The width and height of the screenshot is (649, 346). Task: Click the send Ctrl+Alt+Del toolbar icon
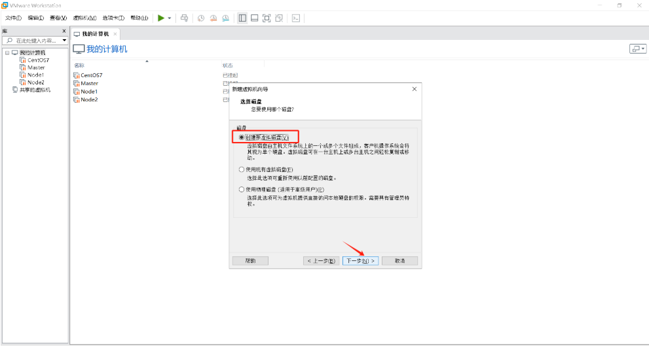point(185,18)
